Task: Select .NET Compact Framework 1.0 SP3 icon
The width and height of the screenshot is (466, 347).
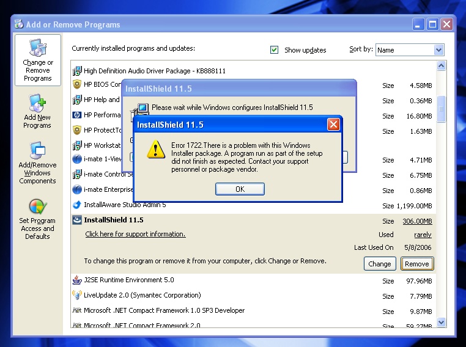Action: (77, 310)
